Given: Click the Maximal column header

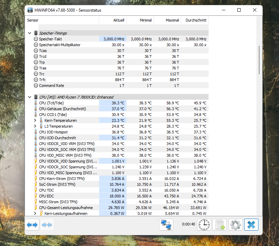Looking at the screenshot, I should [168, 20].
